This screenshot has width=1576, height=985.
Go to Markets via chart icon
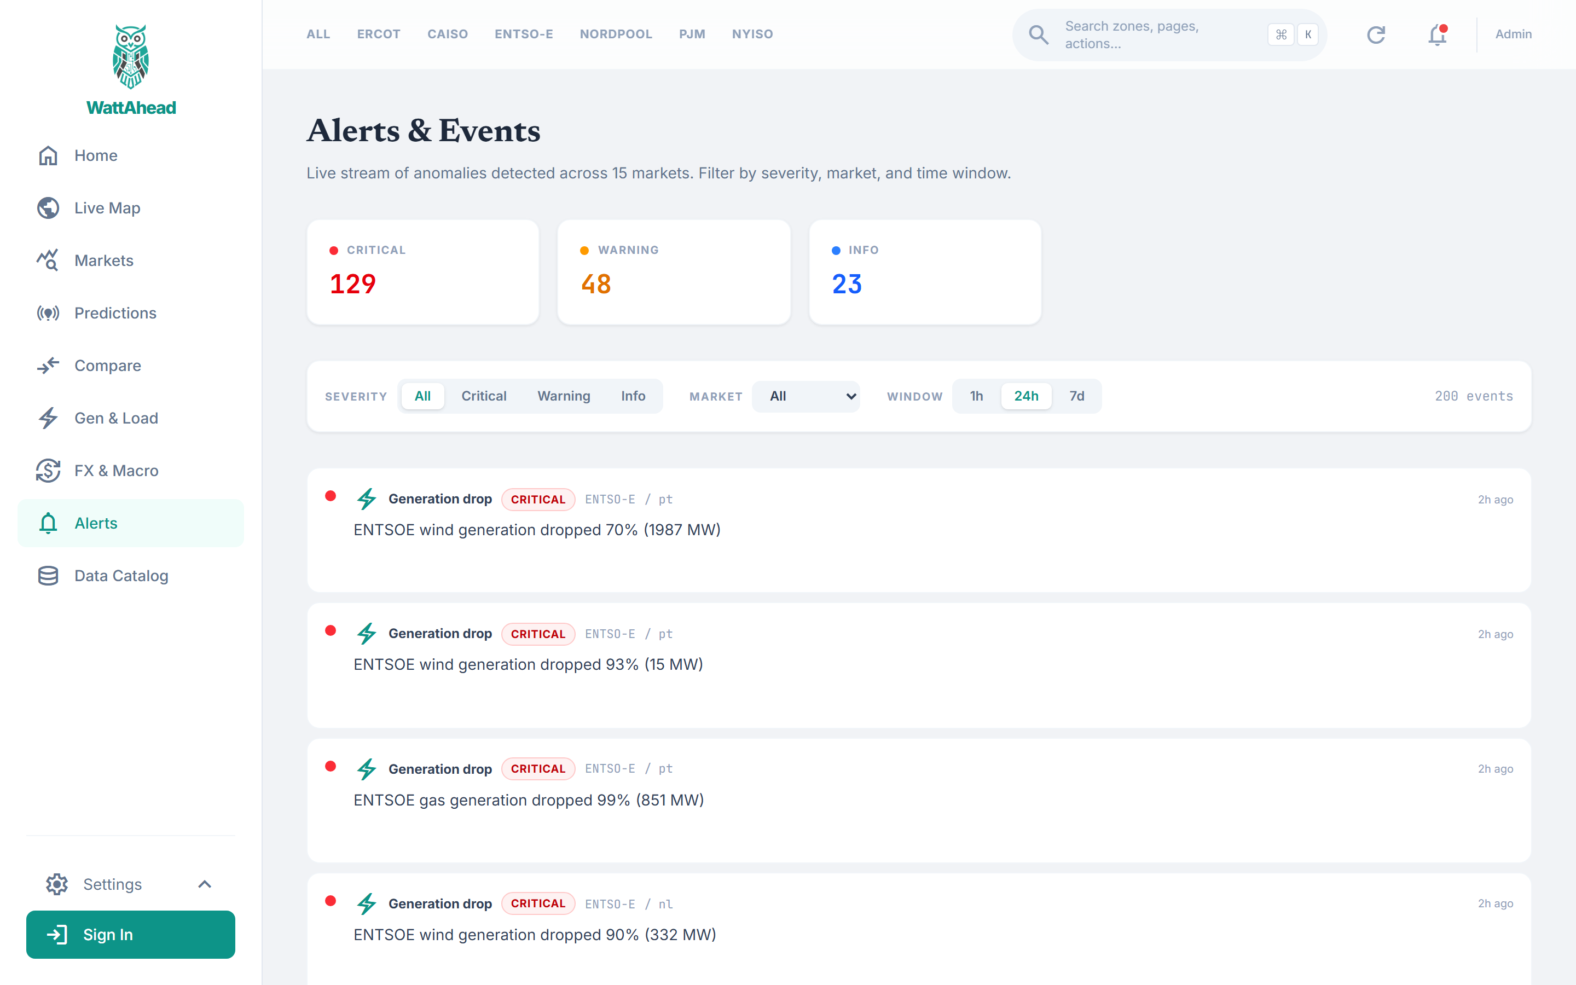click(x=48, y=260)
